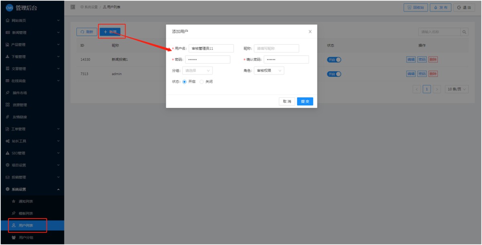Click the 退出 logout button
The width and height of the screenshot is (482, 245).
click(x=464, y=7)
